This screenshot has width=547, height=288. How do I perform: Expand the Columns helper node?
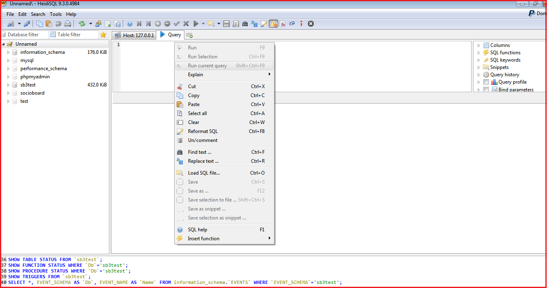(x=479, y=45)
